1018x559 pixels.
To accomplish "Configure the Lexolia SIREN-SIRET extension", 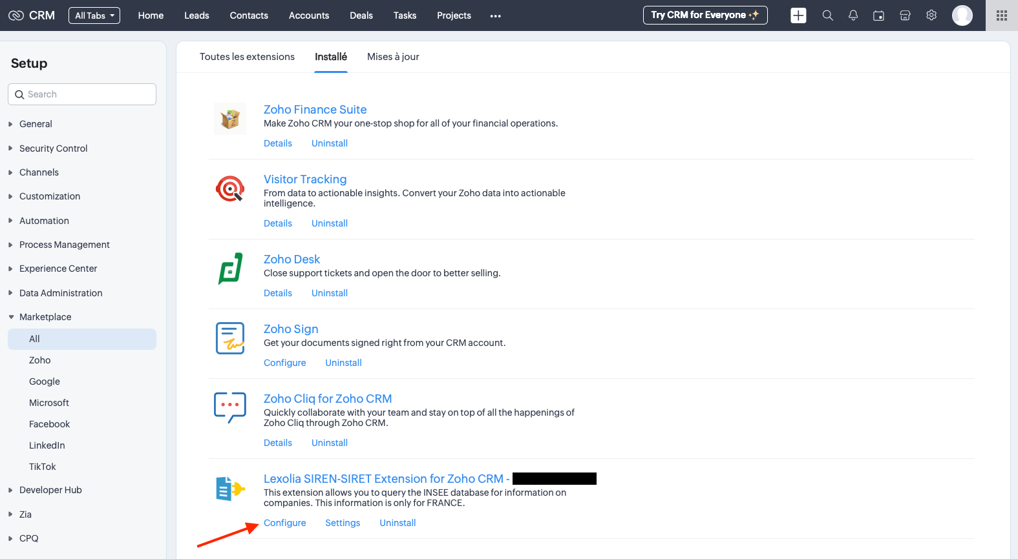I will [x=285, y=523].
